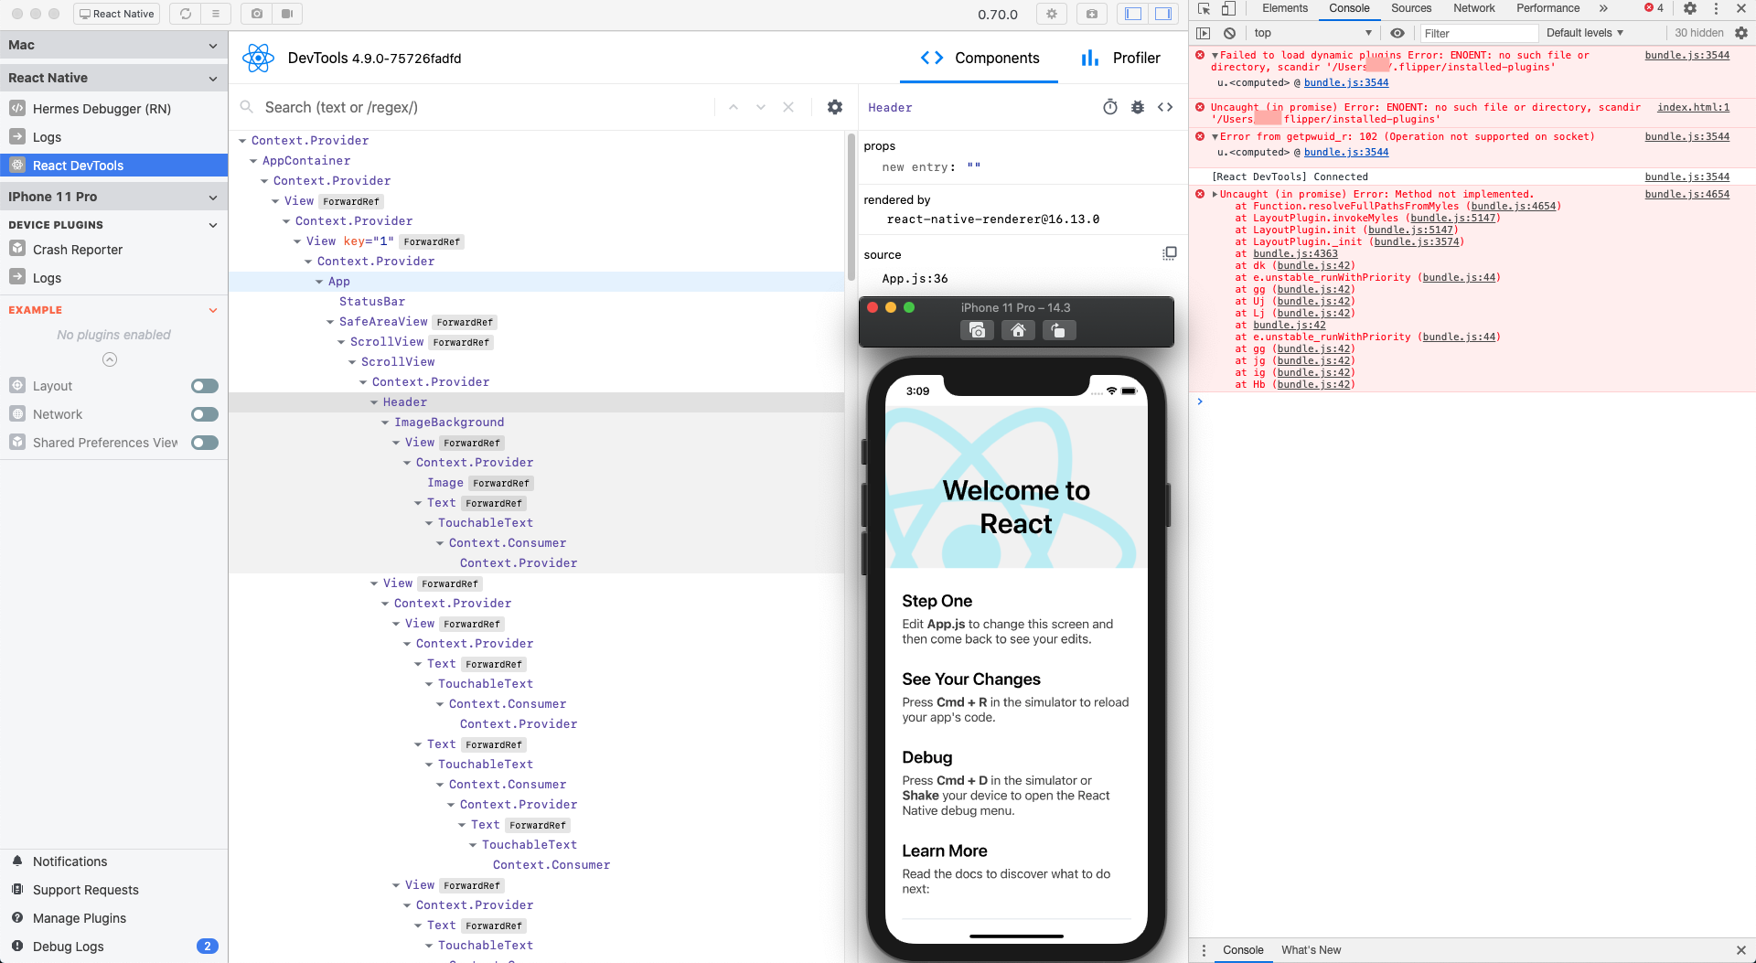Toggle the right sidebar layout icon
The image size is (1756, 963).
click(1163, 14)
